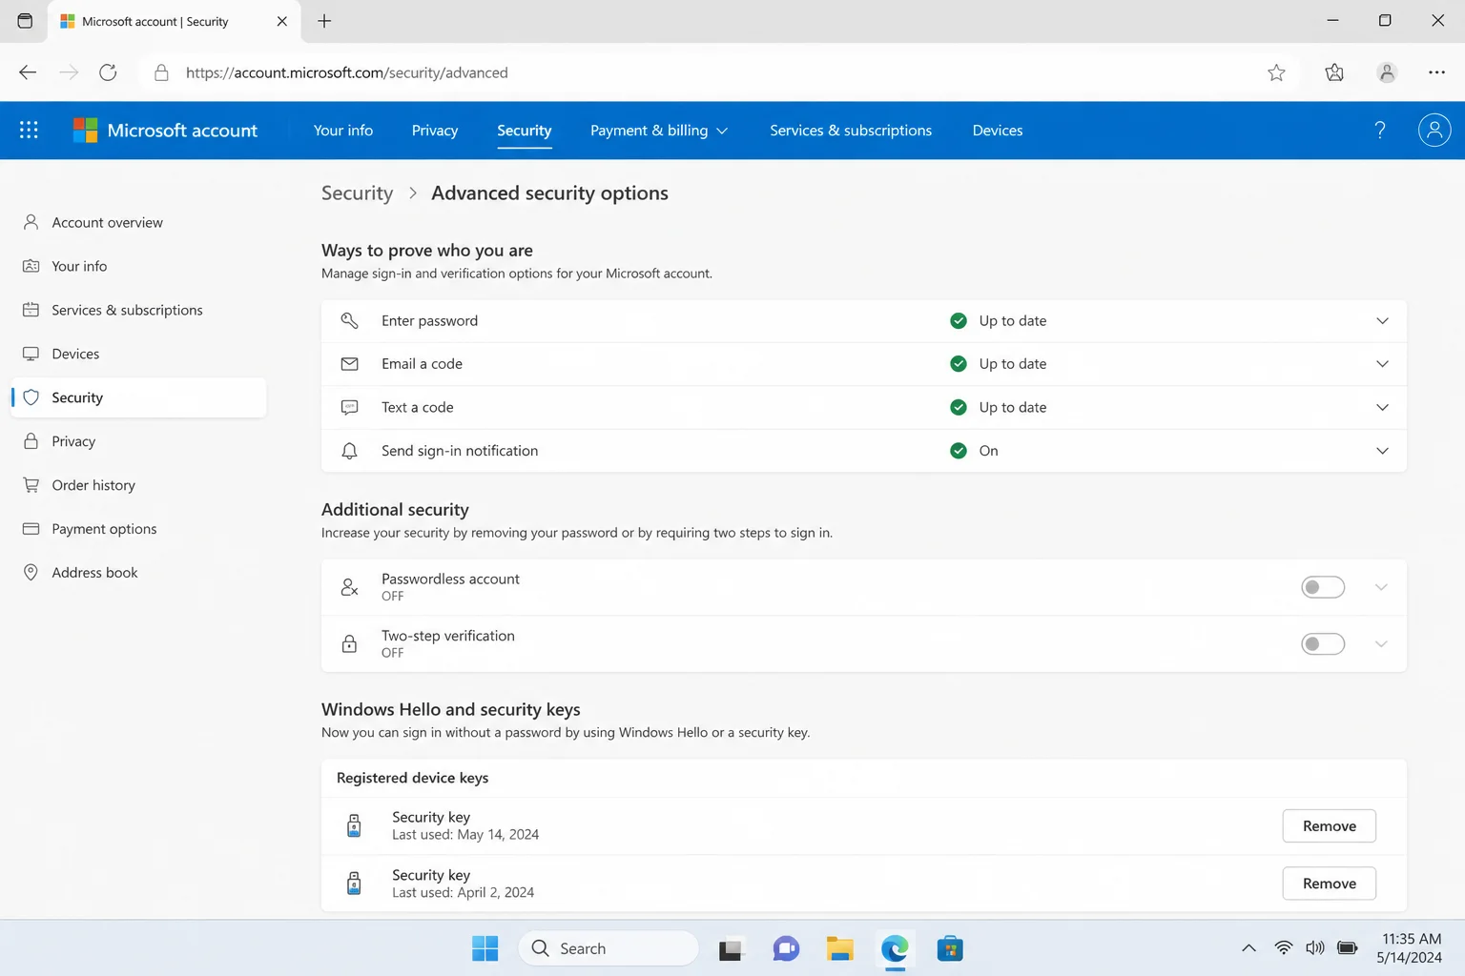Select Security in sidebar

click(x=139, y=397)
